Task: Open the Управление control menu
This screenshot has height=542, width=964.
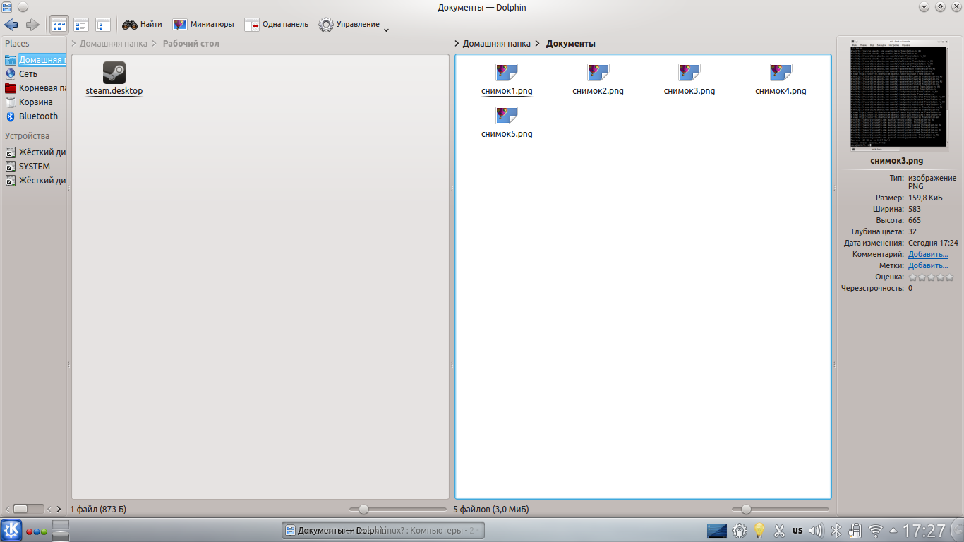Action: tap(349, 25)
